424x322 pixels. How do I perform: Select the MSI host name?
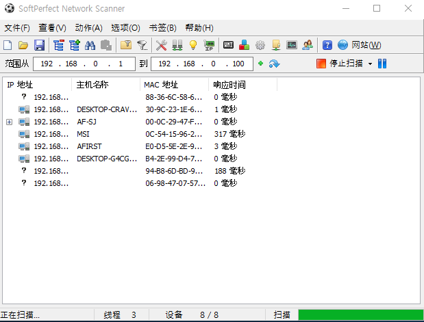coord(83,134)
